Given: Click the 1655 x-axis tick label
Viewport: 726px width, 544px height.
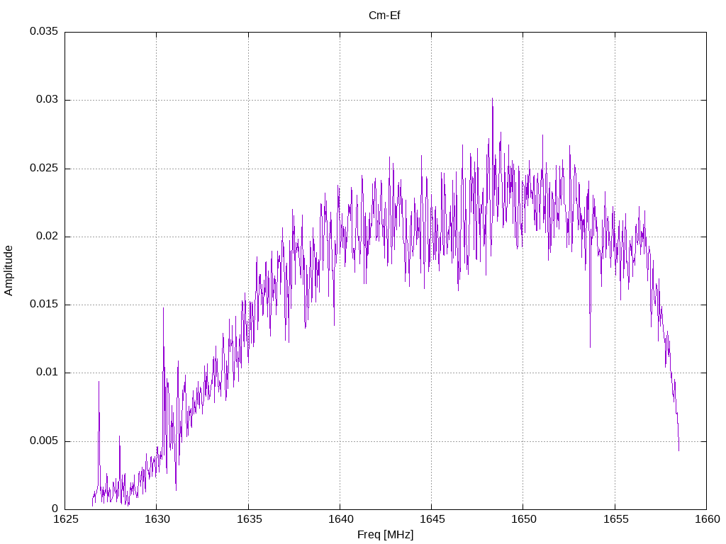Looking at the screenshot, I should pyautogui.click(x=614, y=519).
